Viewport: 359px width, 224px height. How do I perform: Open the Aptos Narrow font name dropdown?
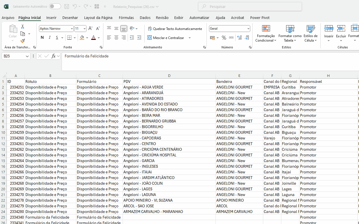(x=72, y=29)
